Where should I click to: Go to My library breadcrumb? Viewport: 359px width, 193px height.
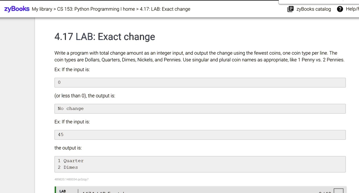42,9
